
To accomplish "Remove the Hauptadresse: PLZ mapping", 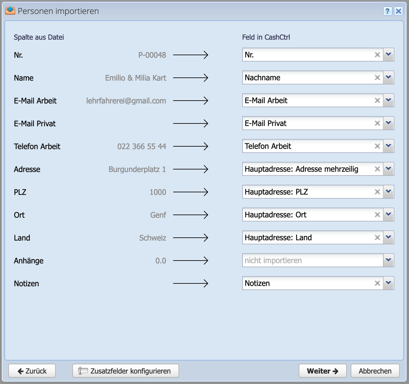I will coord(377,192).
